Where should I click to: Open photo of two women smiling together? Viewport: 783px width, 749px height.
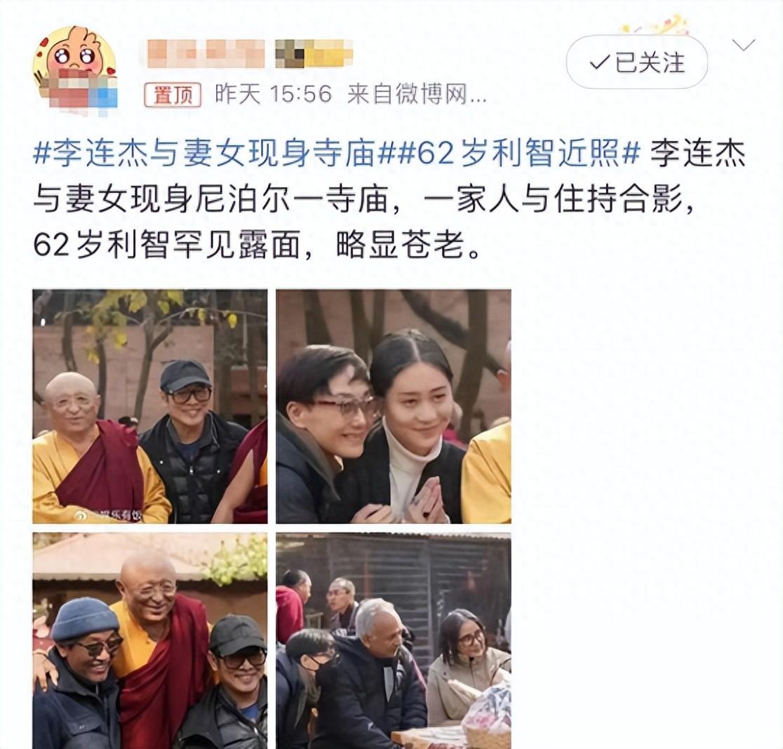394,406
